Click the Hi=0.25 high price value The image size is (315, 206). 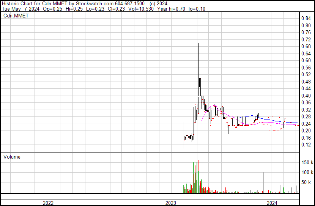[75, 9]
